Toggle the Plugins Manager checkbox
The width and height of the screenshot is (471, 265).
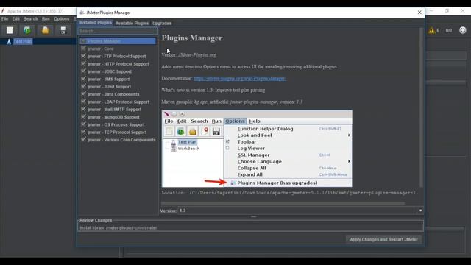83,41
